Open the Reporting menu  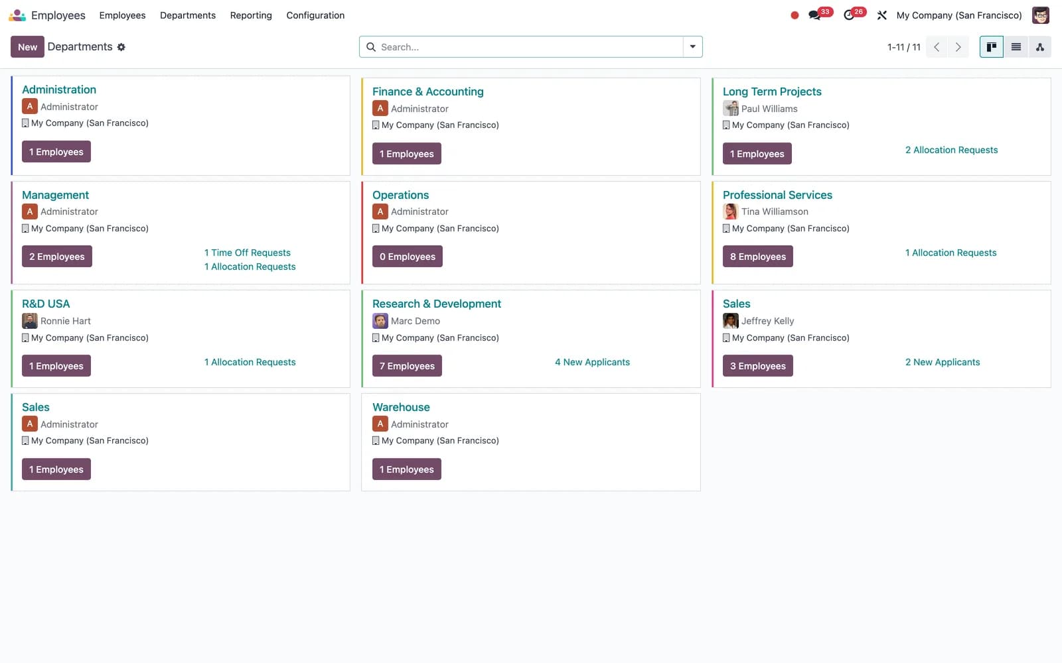click(x=251, y=15)
